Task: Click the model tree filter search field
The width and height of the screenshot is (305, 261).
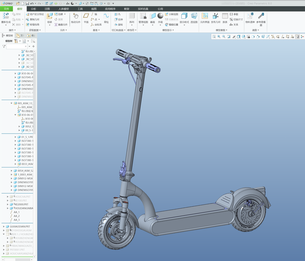Action: (16, 47)
